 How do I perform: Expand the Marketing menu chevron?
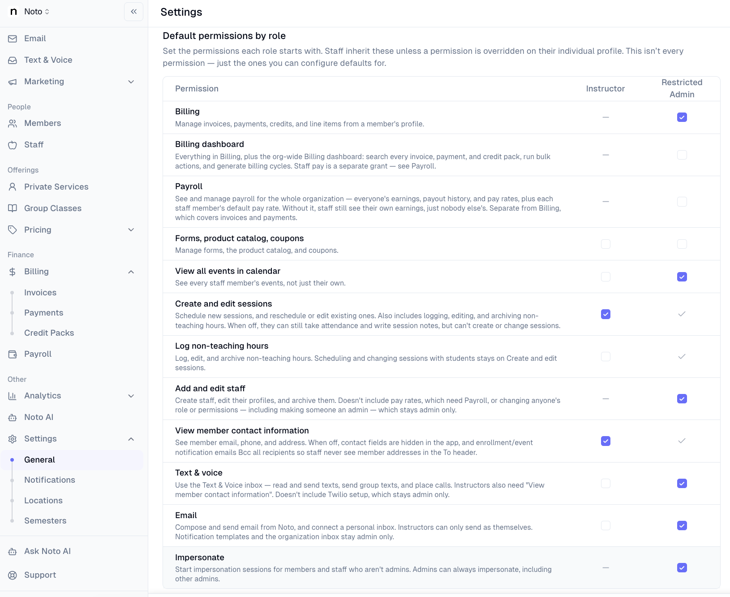click(131, 82)
